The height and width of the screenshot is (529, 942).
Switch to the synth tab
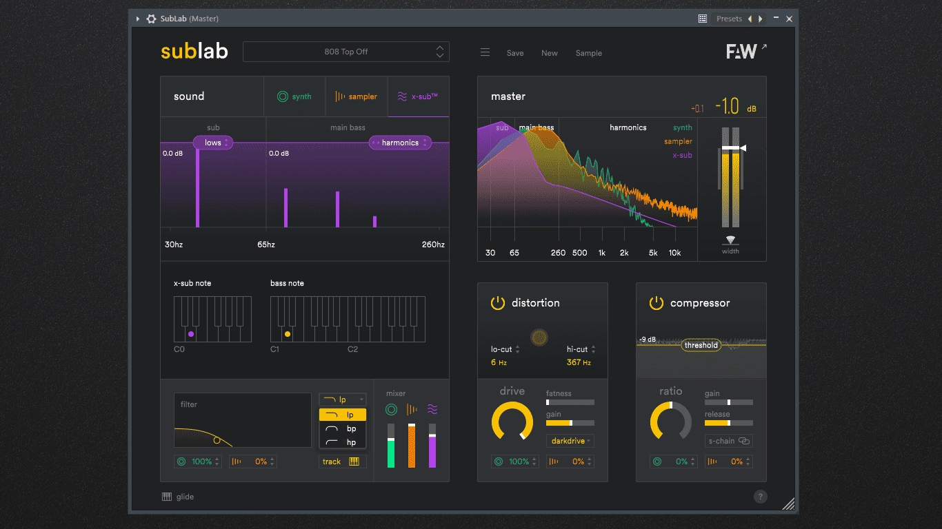click(x=294, y=96)
